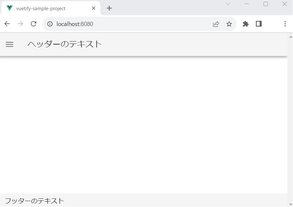Share this page icon
The width and height of the screenshot is (293, 207).
point(216,24)
